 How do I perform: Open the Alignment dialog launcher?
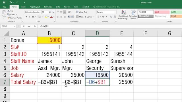point(94,22)
